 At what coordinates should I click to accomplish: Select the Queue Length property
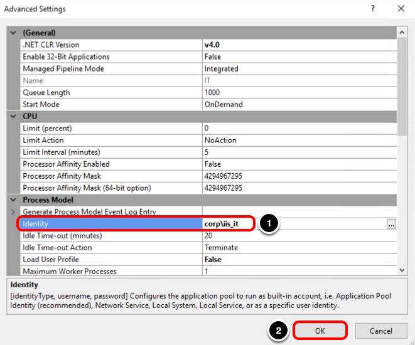click(x=111, y=93)
